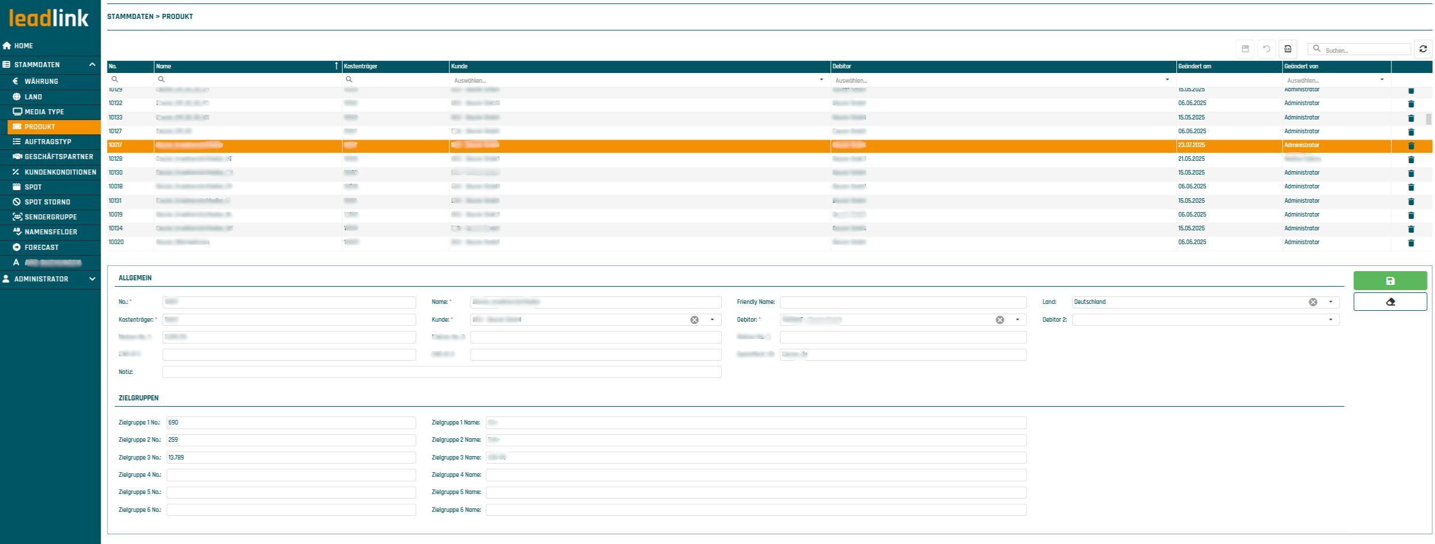Select the Forecast icon in the sidebar
The height and width of the screenshot is (544, 1435).
click(x=16, y=247)
